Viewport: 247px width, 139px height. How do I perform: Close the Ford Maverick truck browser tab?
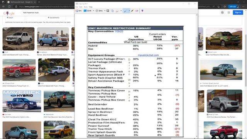coord(35,2)
